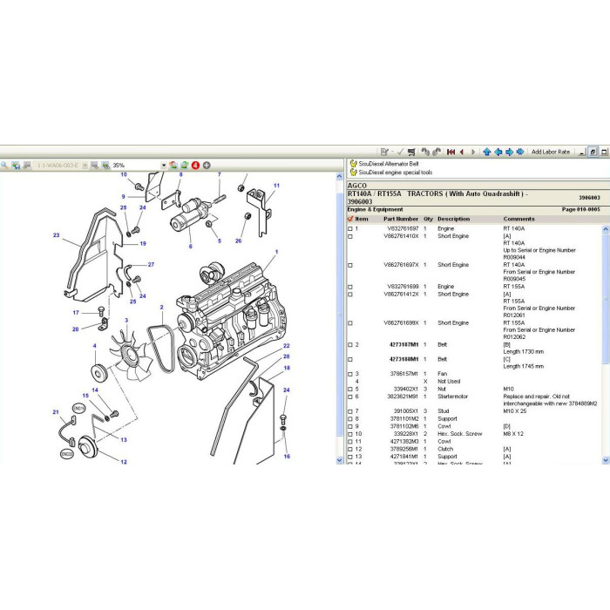
Task: Check the box for Fan 3786157M1
Action: coord(350,374)
